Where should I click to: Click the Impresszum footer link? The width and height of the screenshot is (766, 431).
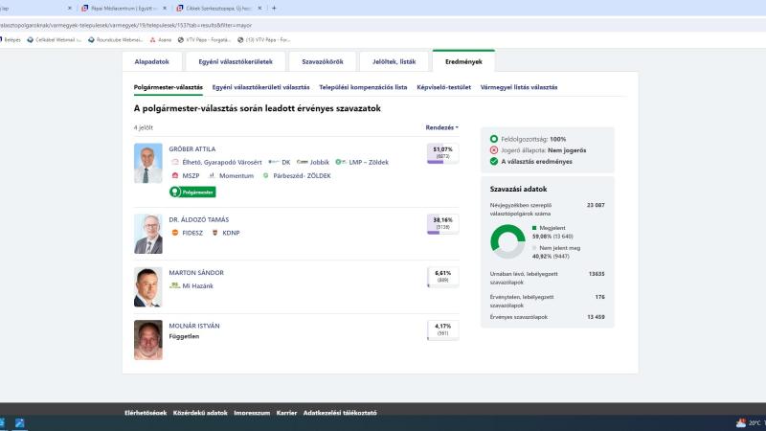252,413
